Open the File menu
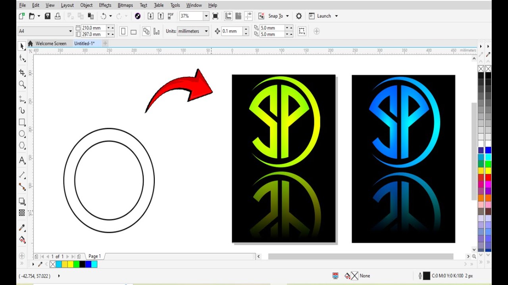Image resolution: width=508 pixels, height=285 pixels. (23, 5)
